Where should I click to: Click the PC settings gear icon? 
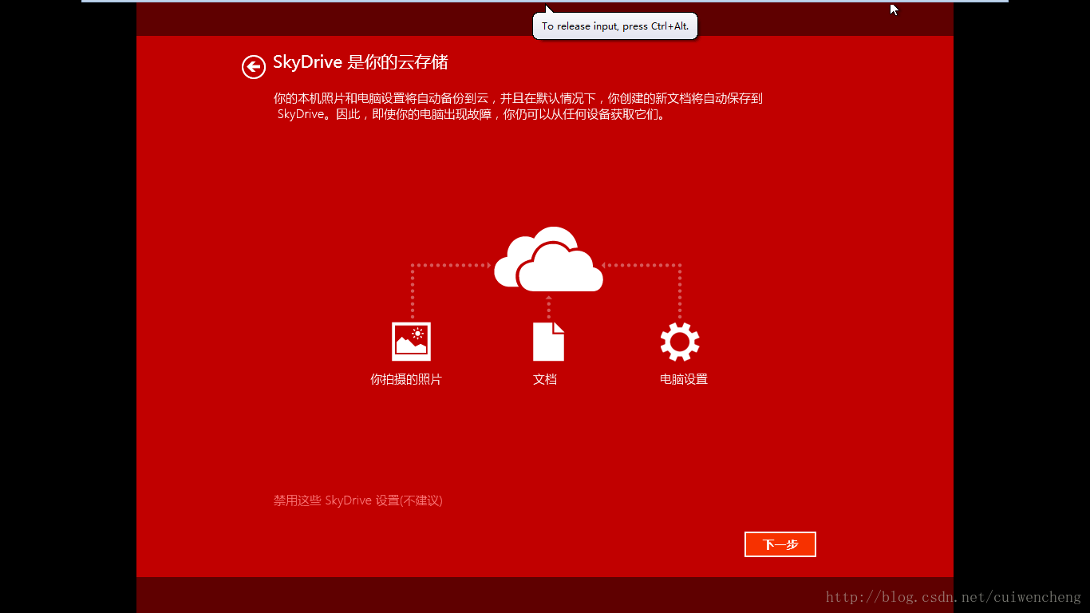(680, 342)
